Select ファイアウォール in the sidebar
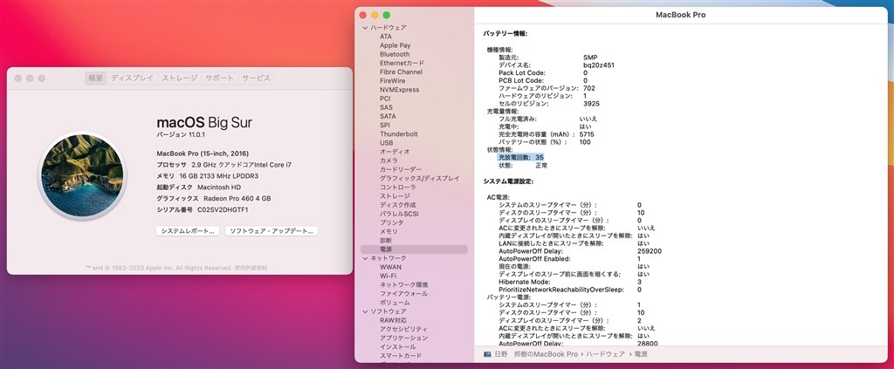The image size is (894, 369). pos(403,293)
